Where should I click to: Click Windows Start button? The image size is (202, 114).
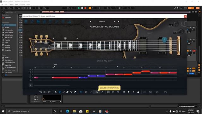tap(3, 111)
